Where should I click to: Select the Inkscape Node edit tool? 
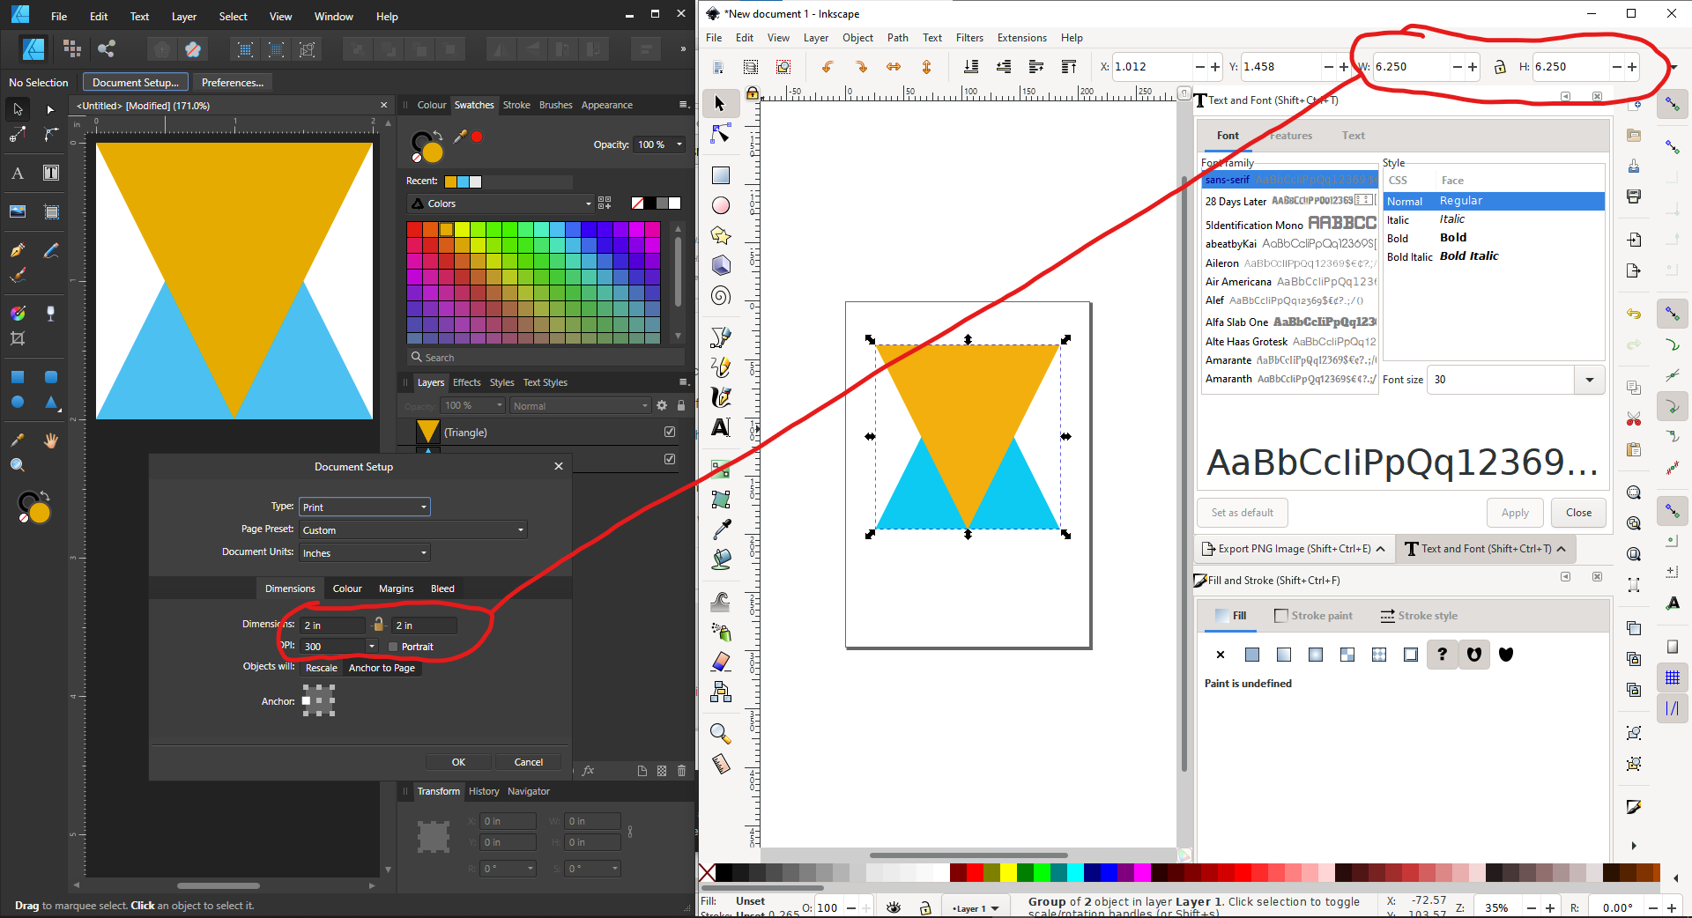720,134
